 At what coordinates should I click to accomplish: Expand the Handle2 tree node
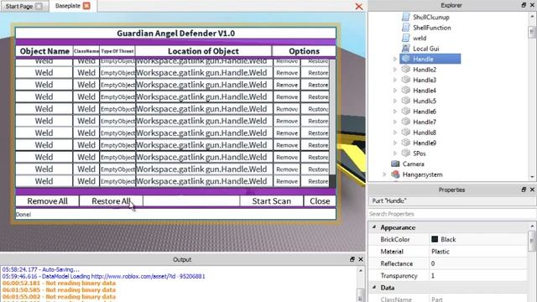(394, 70)
